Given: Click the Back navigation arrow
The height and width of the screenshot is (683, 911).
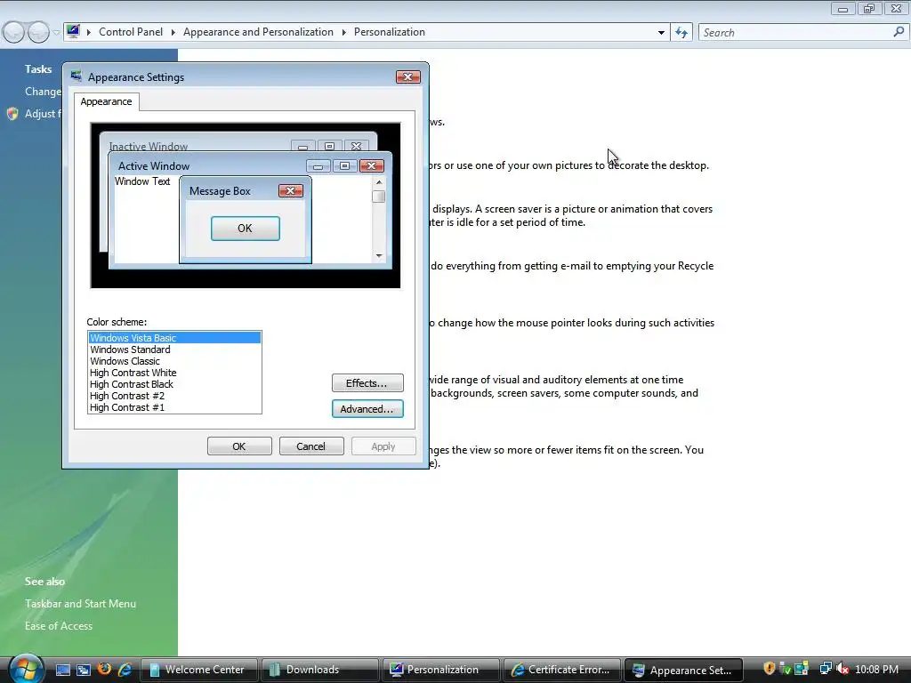Looking at the screenshot, I should [x=14, y=32].
